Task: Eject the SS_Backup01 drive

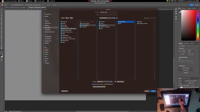Action: 57,37
